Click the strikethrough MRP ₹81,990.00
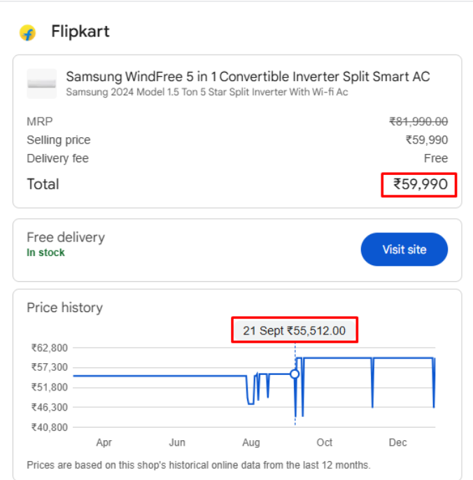Screen dimensions: 473x480 (x=418, y=122)
